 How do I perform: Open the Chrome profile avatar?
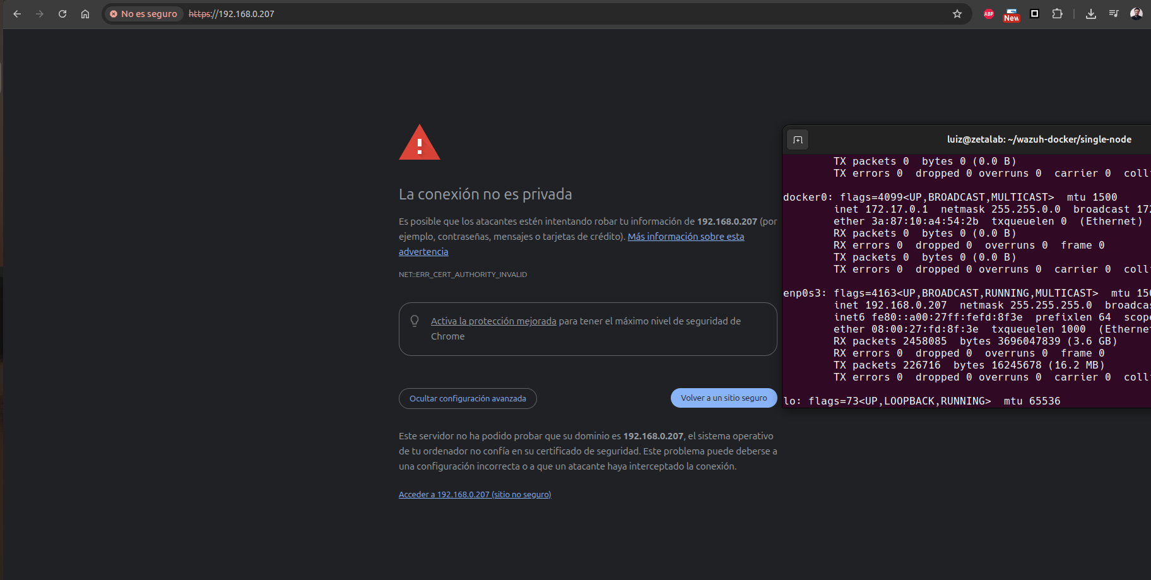(x=1136, y=14)
